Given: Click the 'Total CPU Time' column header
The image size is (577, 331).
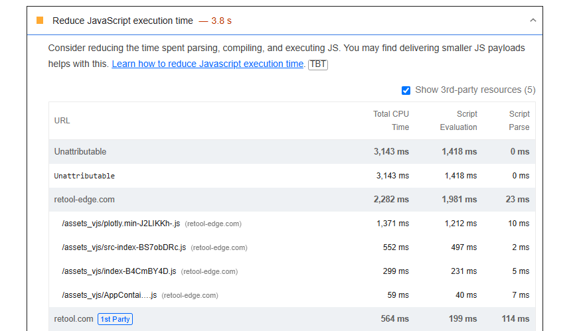Looking at the screenshot, I should (390, 121).
